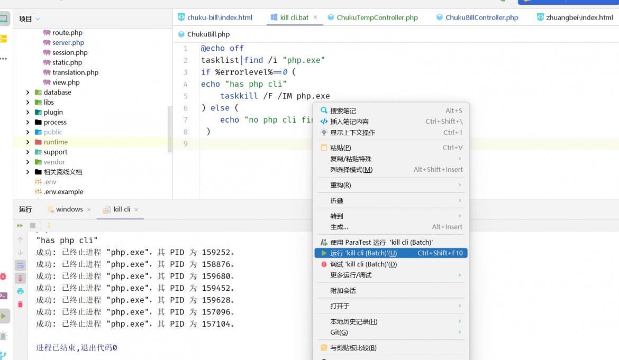Rerun the kill cli configuration
Image resolution: width=619 pixels, height=360 pixels.
(x=20, y=226)
